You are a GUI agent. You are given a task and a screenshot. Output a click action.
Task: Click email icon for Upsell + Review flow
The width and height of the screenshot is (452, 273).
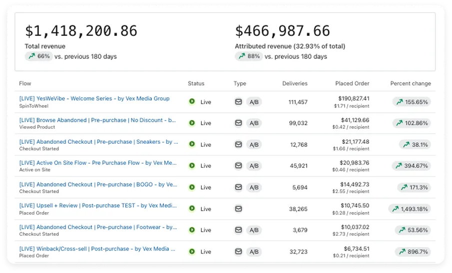(x=238, y=209)
